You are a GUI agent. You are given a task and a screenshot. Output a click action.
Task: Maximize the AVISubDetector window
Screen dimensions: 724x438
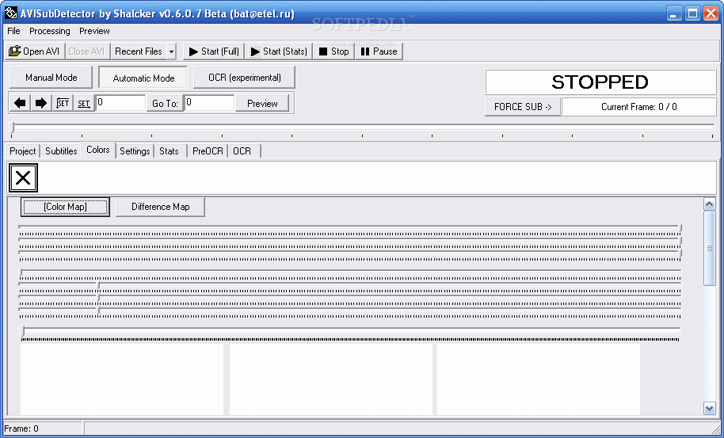[692, 13]
